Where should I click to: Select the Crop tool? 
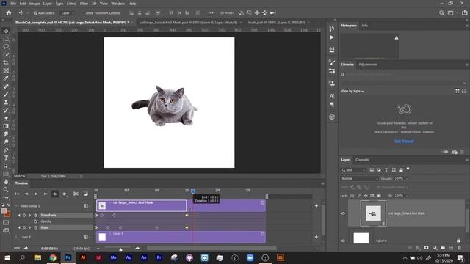[6, 62]
